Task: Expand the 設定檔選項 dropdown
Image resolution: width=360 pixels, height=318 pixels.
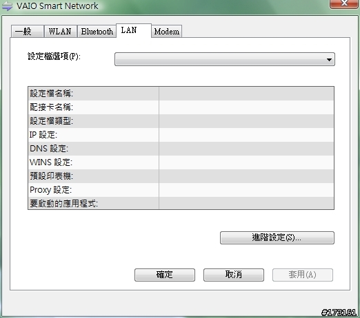Action: [x=225, y=59]
